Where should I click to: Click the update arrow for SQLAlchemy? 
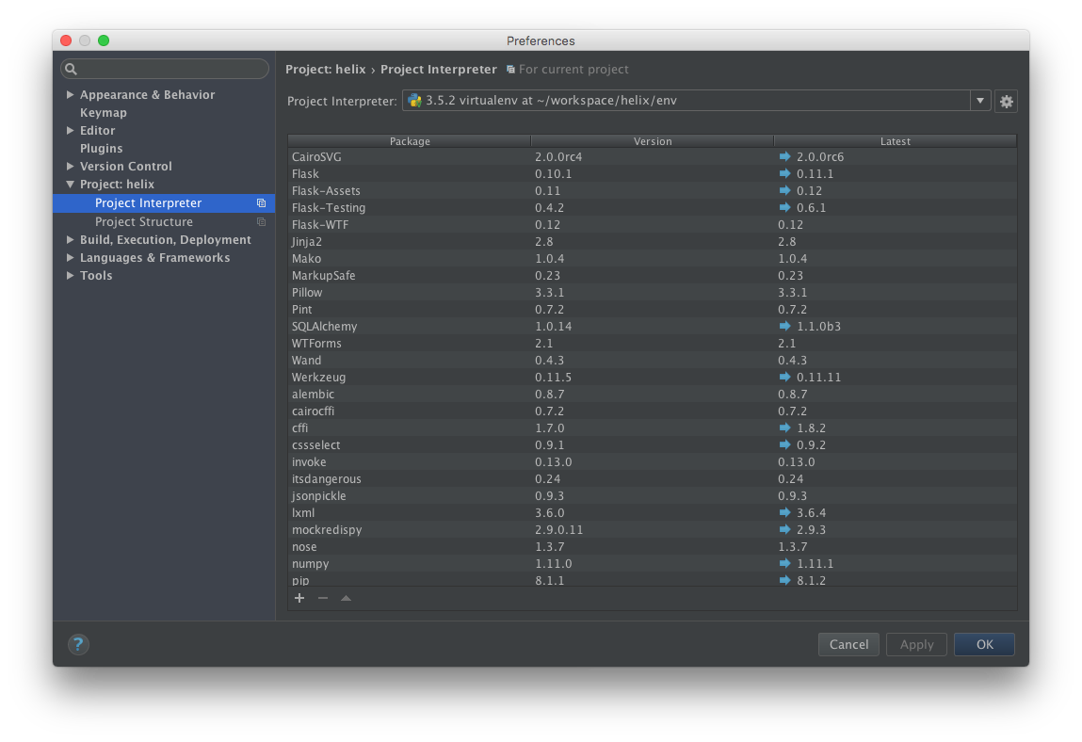click(784, 326)
